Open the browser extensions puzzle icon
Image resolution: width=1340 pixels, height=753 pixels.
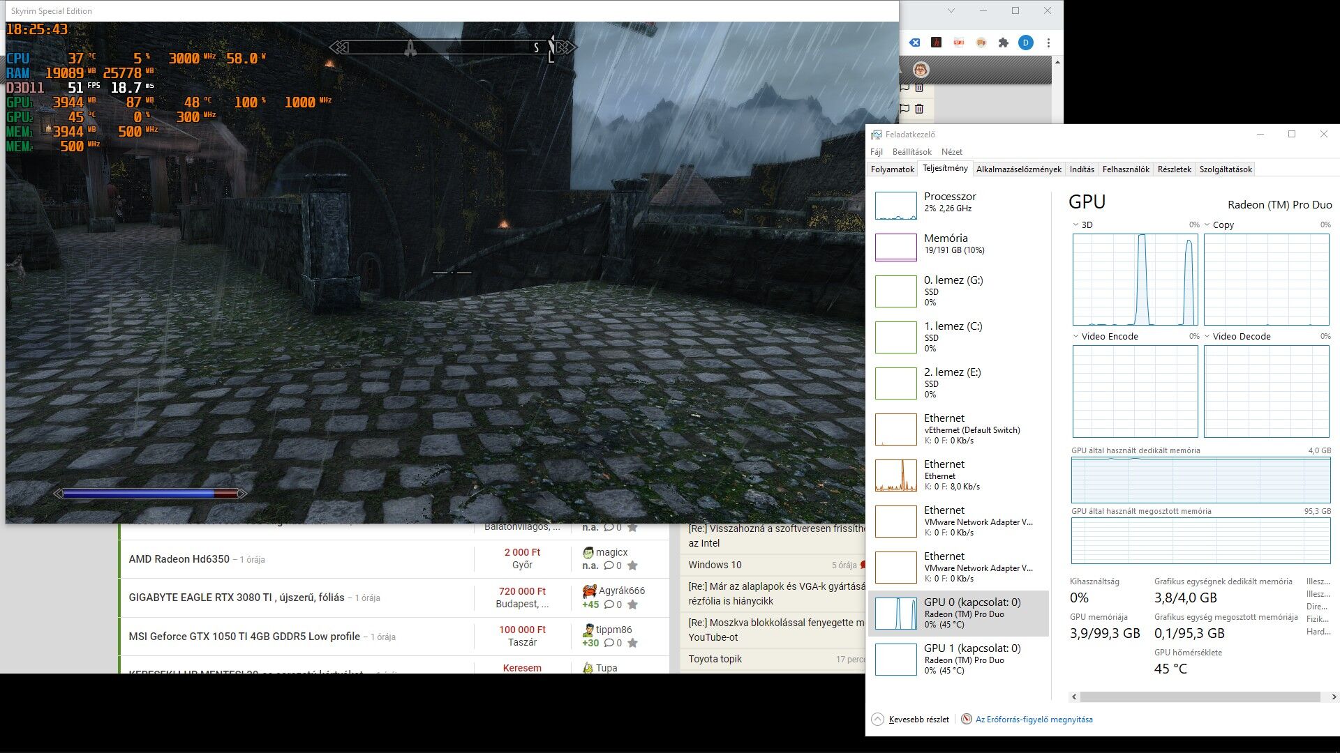[1004, 43]
